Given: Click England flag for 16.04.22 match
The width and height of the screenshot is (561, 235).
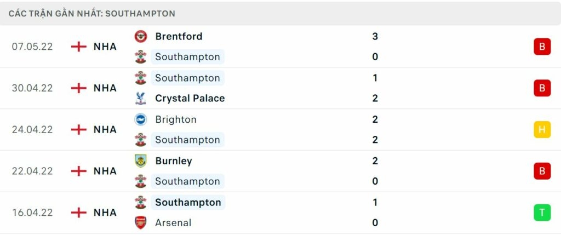Looking at the screenshot, I should click(x=79, y=213).
